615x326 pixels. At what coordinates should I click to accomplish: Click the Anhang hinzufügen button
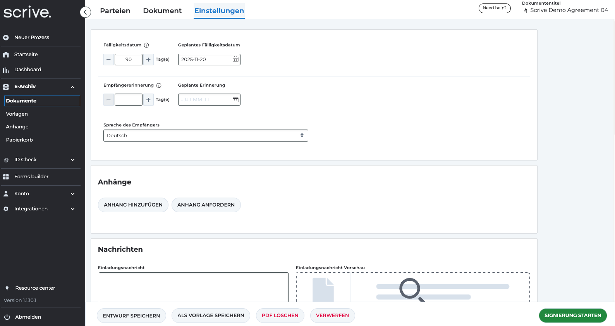coord(133,205)
